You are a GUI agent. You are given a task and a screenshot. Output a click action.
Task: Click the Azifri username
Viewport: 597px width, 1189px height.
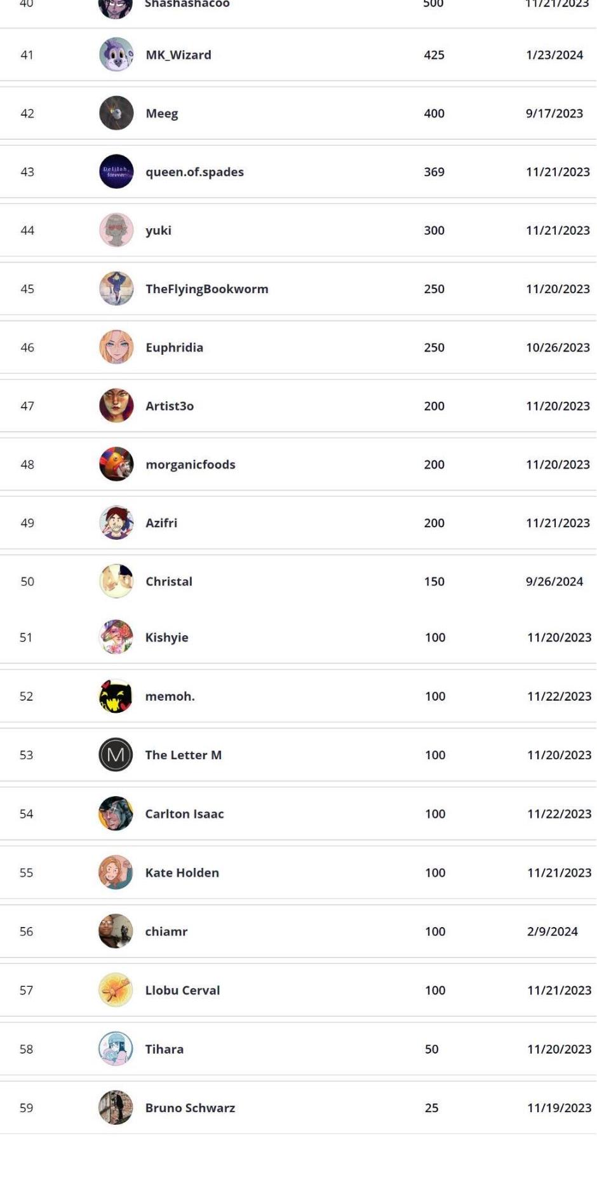click(x=161, y=523)
